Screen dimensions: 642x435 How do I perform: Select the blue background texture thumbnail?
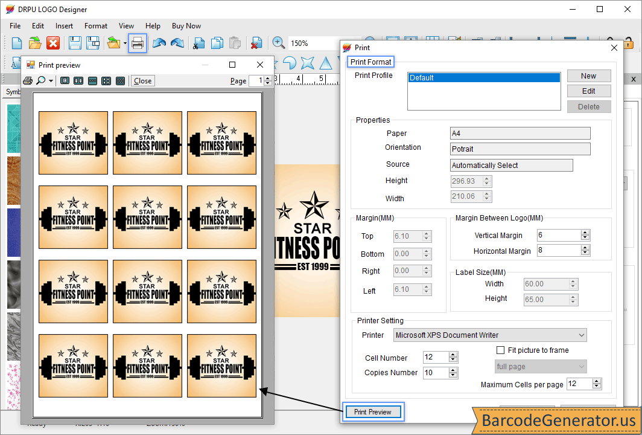(x=14, y=233)
